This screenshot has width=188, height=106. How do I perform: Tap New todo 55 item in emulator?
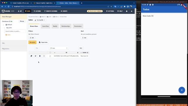click(x=148, y=16)
